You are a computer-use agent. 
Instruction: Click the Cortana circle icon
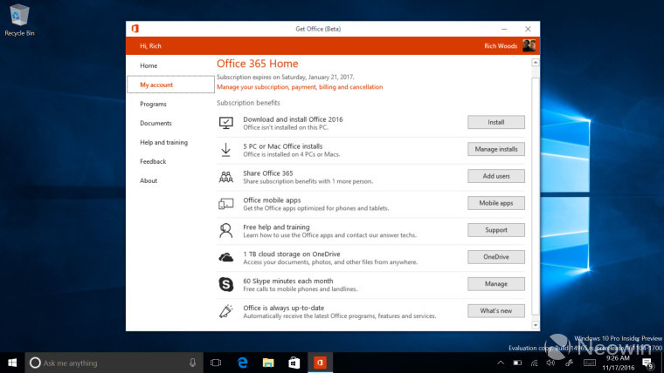point(35,363)
